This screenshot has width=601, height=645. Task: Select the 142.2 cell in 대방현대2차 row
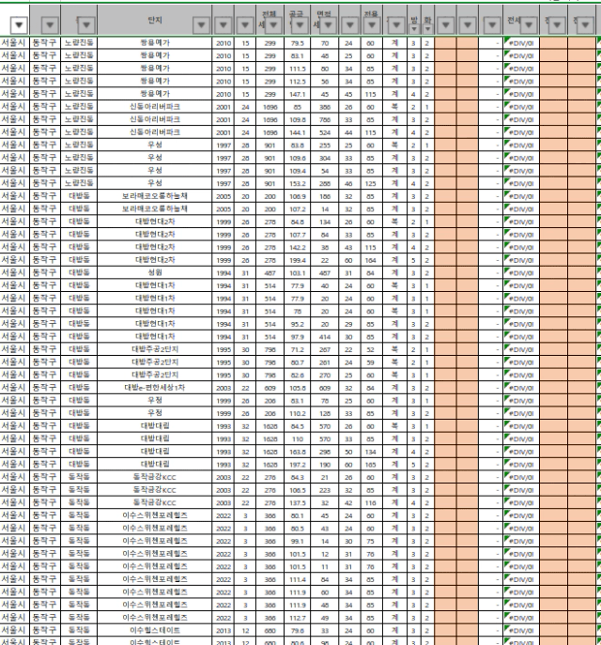[x=297, y=247]
